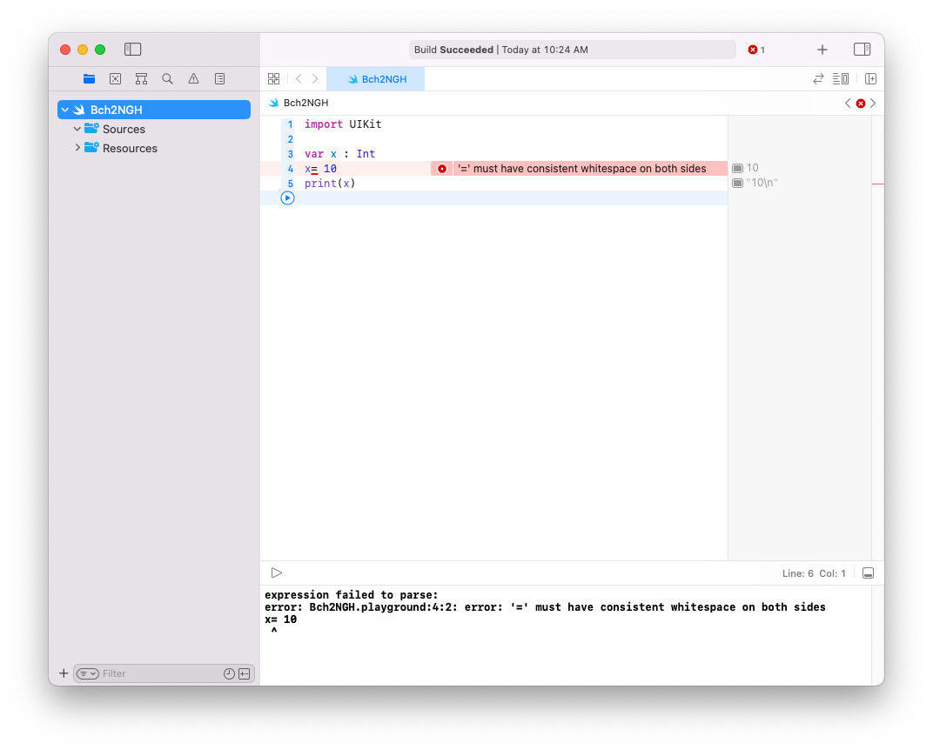This screenshot has width=933, height=750.
Task: Open the Find navigator magnifier
Action: click(167, 78)
